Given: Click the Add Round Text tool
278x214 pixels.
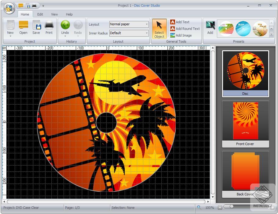Looking at the screenshot, I should (185, 29).
